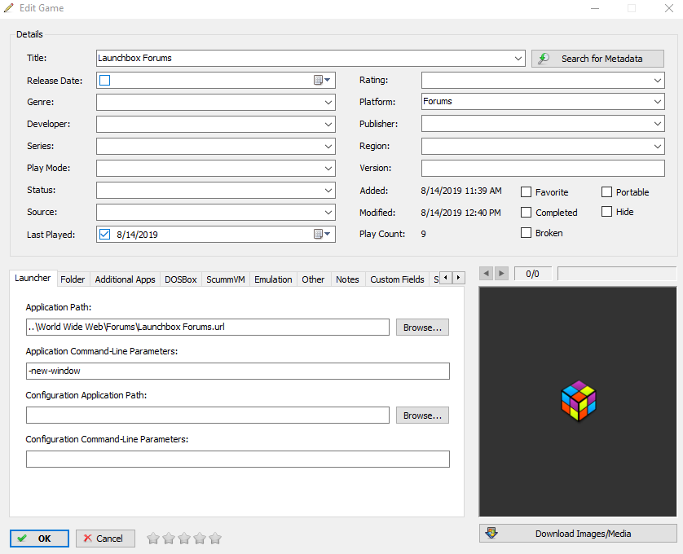The height and width of the screenshot is (554, 683).
Task: Focus the Application Path field
Action: point(208,327)
